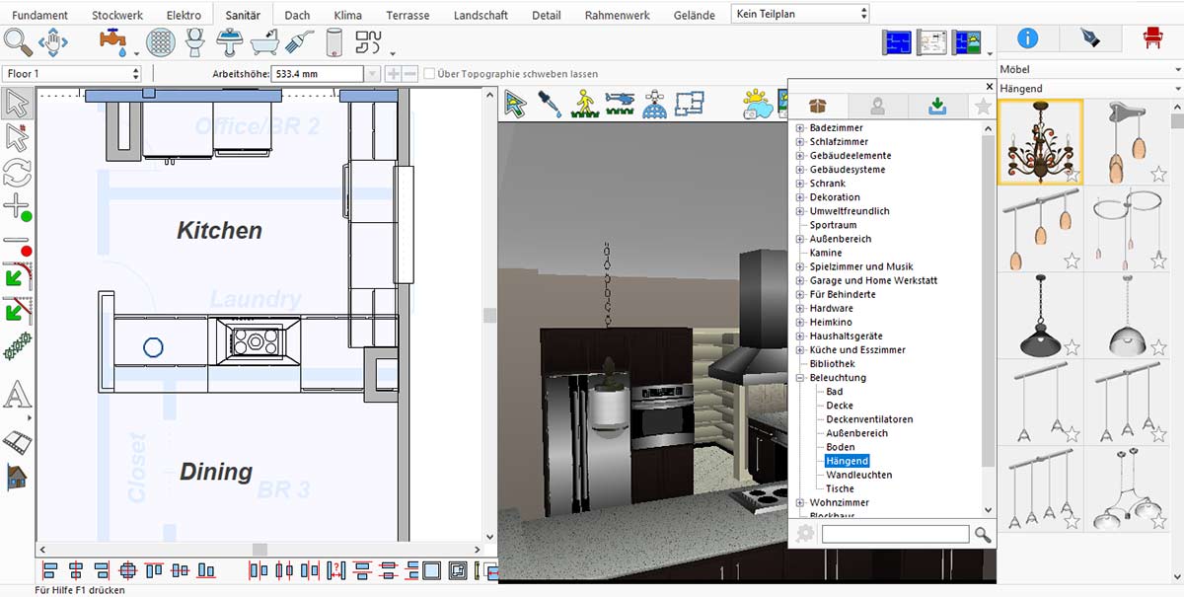Viewport: 1184px width, 597px height.
Task: Select the text annotation tool
Action: 17,396
